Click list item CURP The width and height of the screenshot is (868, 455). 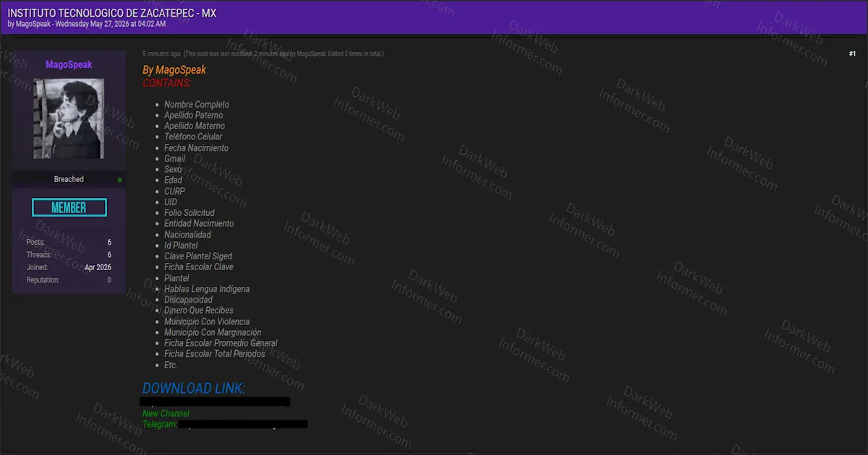click(174, 191)
